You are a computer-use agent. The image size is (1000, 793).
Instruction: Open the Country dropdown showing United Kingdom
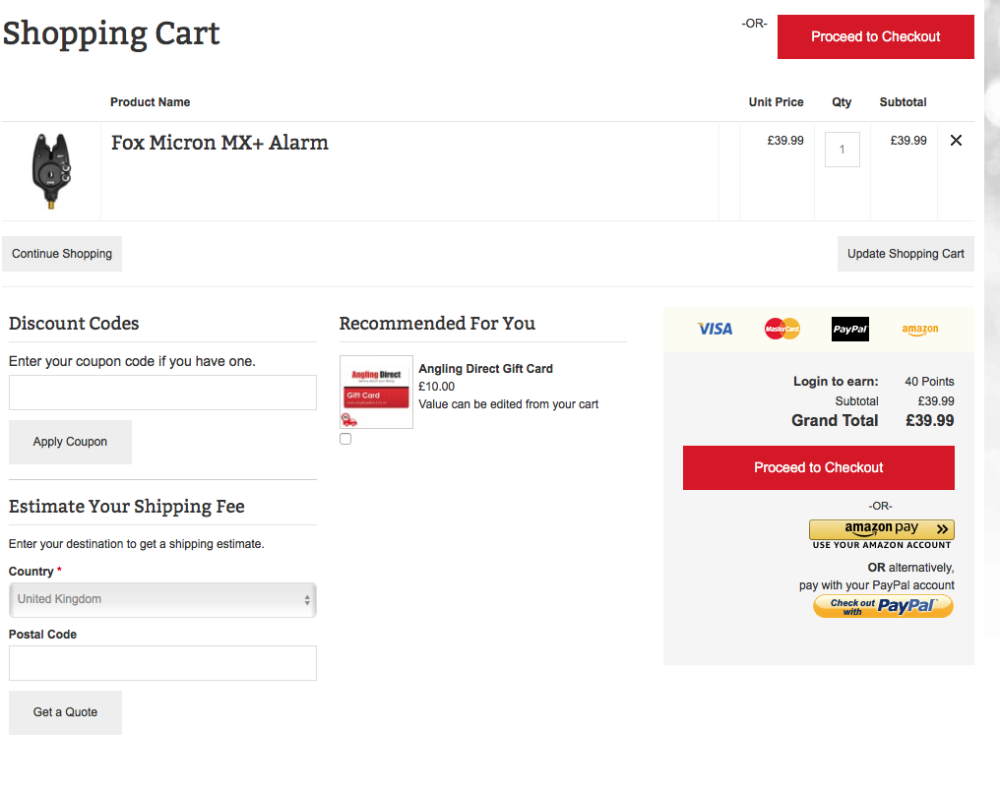(162, 600)
